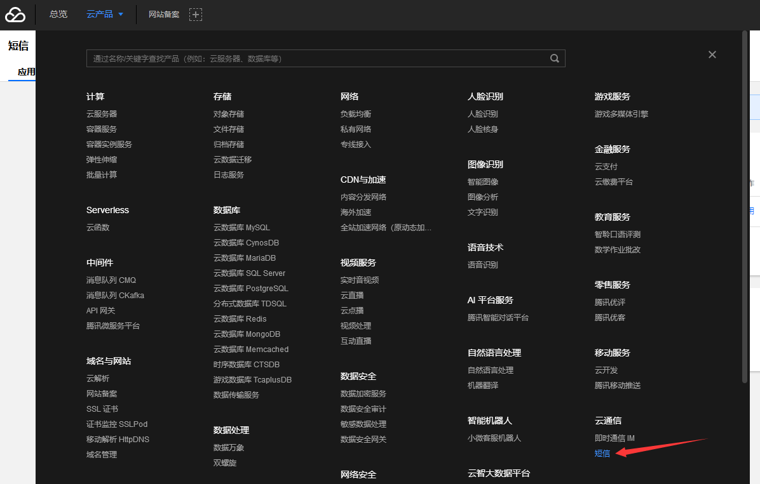The image size is (760, 484).
Task: Open 容器实例服务 product link
Action: point(109,145)
